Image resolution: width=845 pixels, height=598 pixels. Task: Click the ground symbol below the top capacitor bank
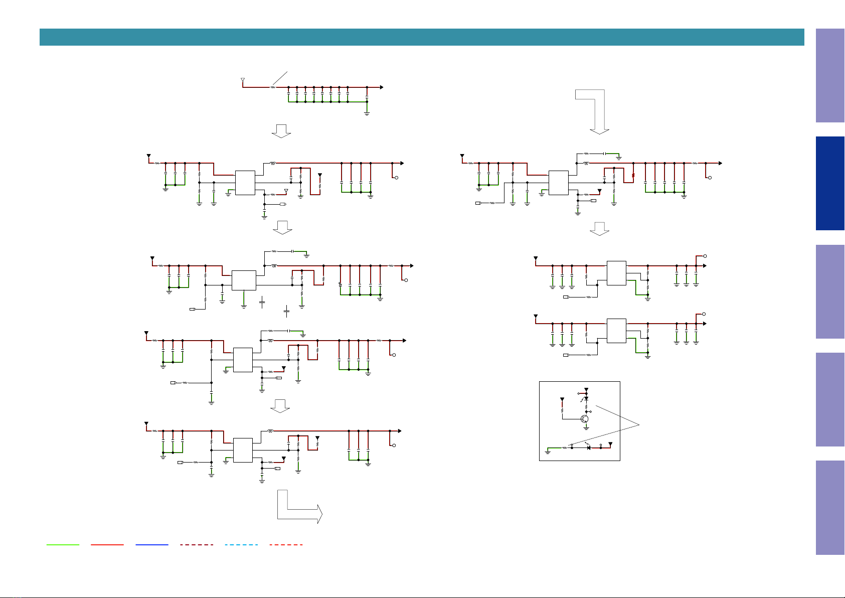367,114
